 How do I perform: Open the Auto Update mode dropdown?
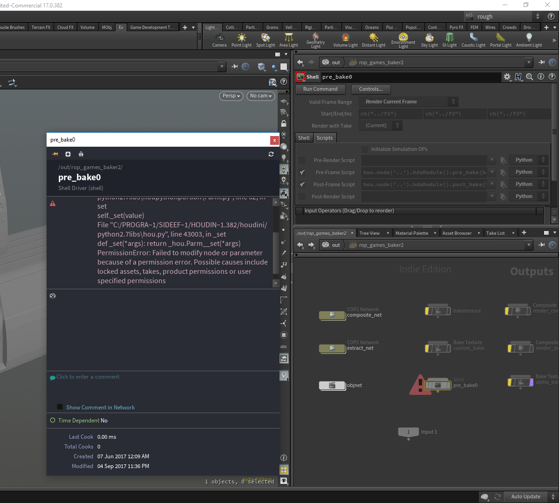click(x=529, y=496)
